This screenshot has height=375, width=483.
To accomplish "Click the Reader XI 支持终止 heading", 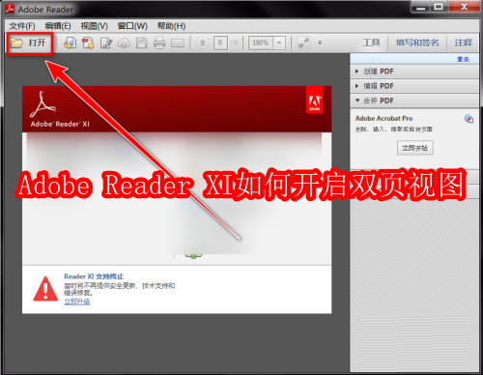I will [x=94, y=276].
